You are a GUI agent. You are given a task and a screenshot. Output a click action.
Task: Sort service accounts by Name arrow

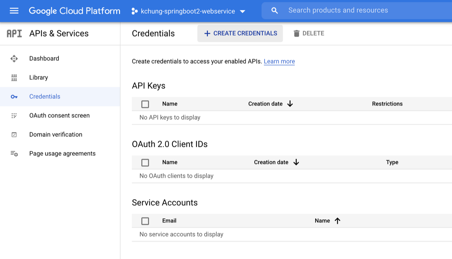(337, 221)
